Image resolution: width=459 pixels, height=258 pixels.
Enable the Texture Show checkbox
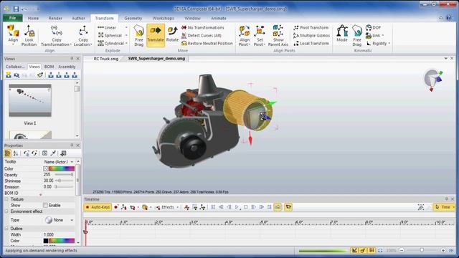click(45, 206)
